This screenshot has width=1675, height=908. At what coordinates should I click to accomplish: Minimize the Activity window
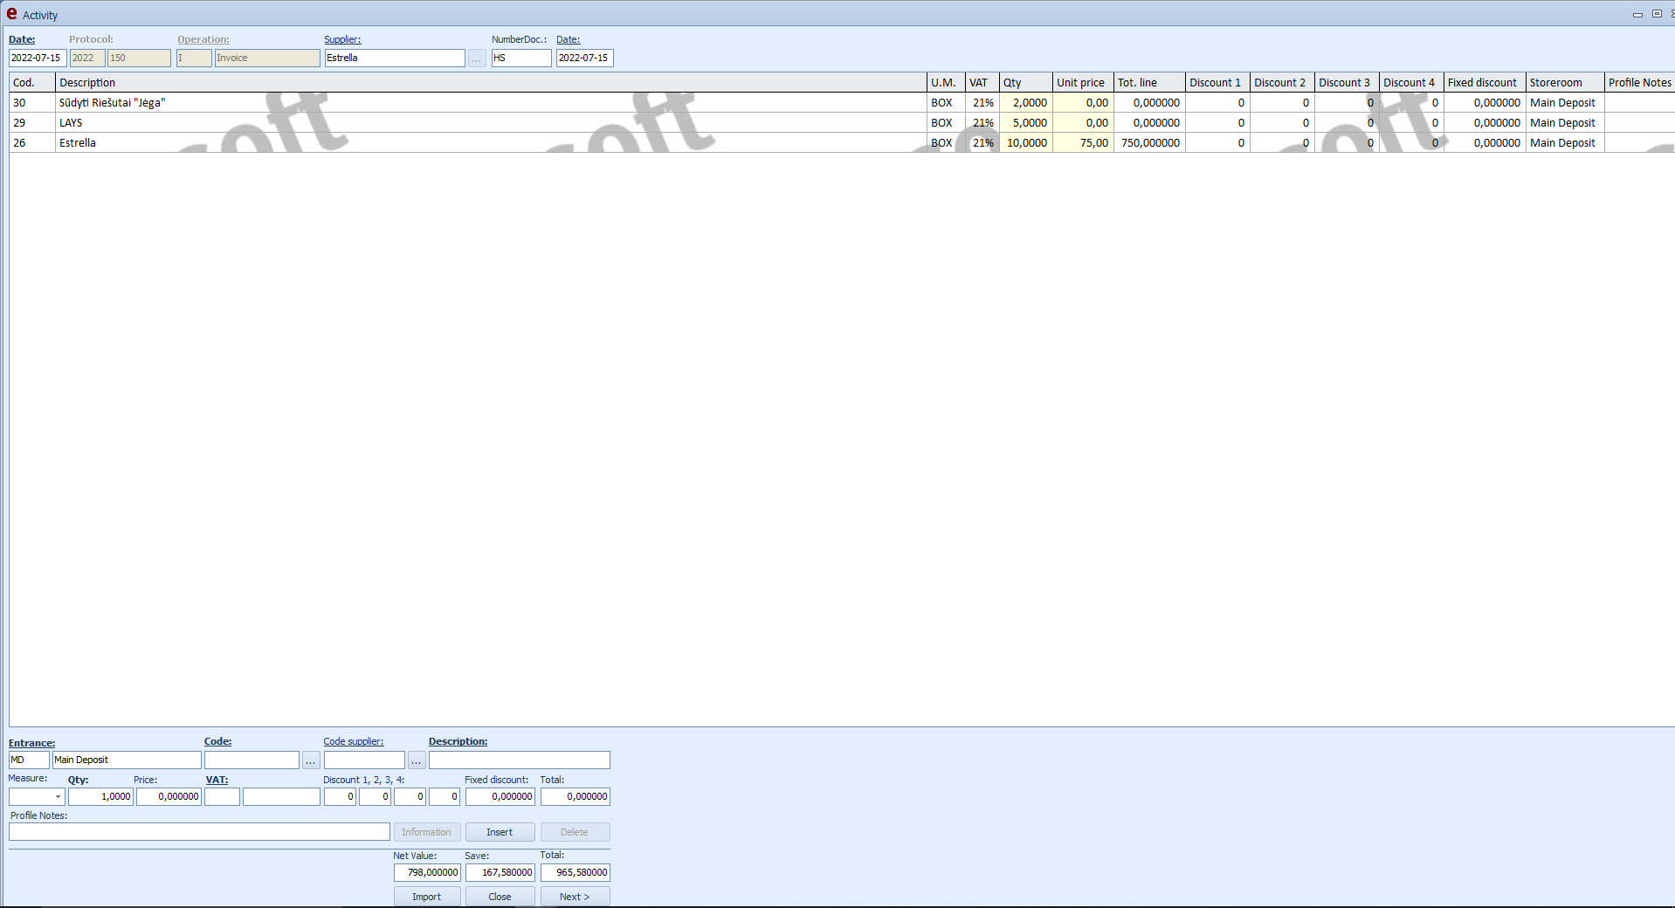point(1637,14)
